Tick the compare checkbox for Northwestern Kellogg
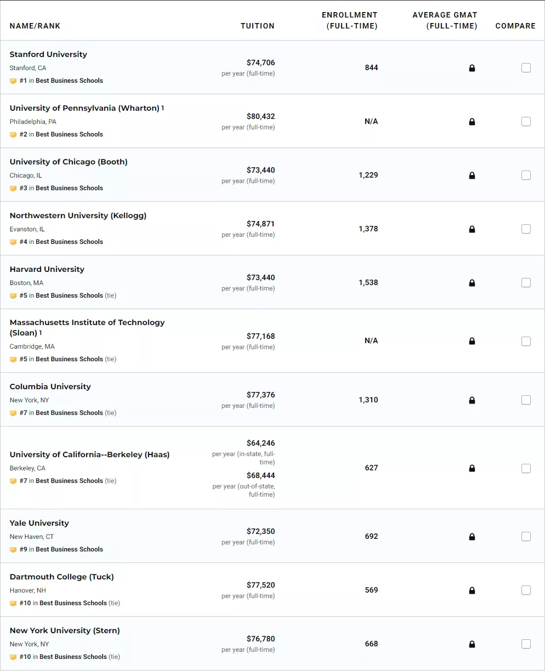The height and width of the screenshot is (671, 545). tap(526, 229)
